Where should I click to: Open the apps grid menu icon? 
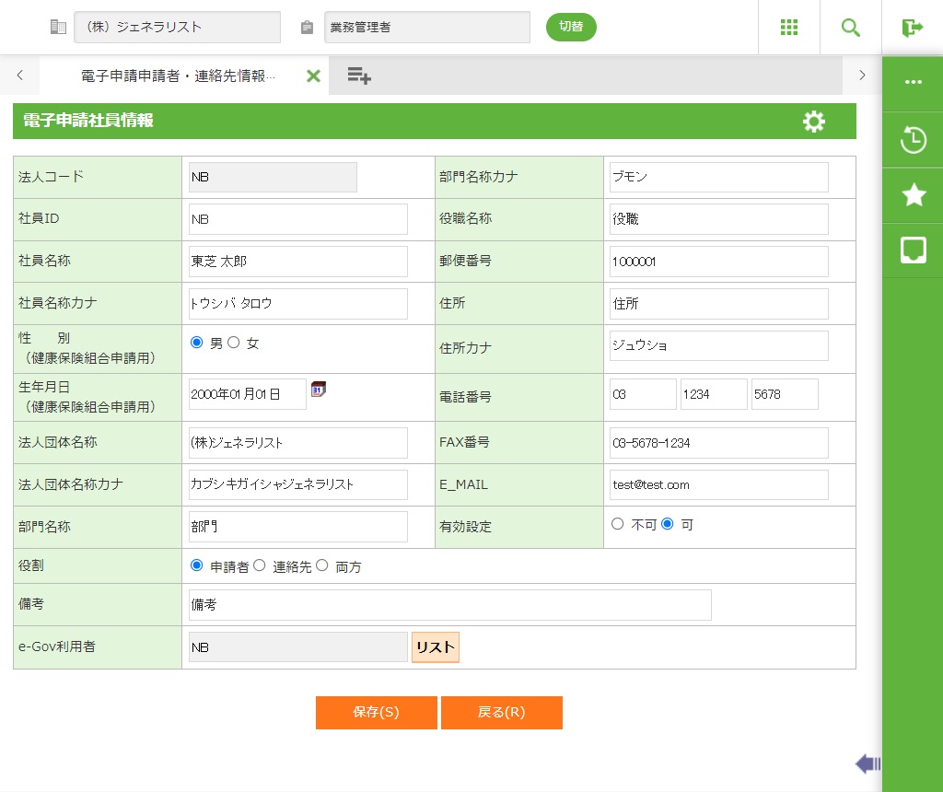(788, 28)
